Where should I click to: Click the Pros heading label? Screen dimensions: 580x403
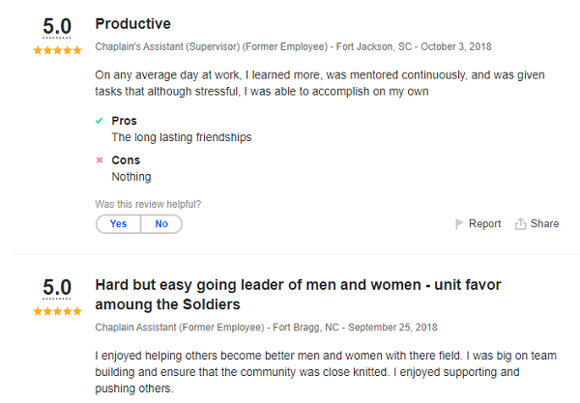pyautogui.click(x=125, y=121)
